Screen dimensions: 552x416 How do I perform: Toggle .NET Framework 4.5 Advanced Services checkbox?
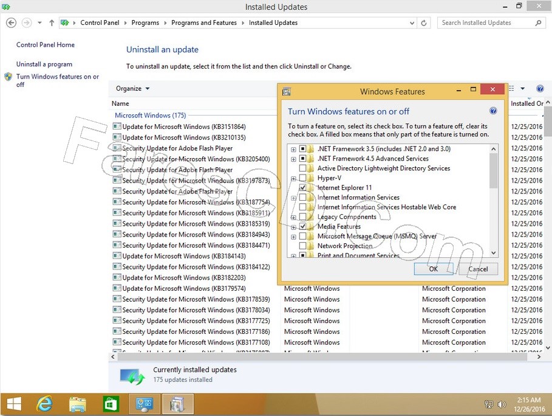tap(302, 159)
